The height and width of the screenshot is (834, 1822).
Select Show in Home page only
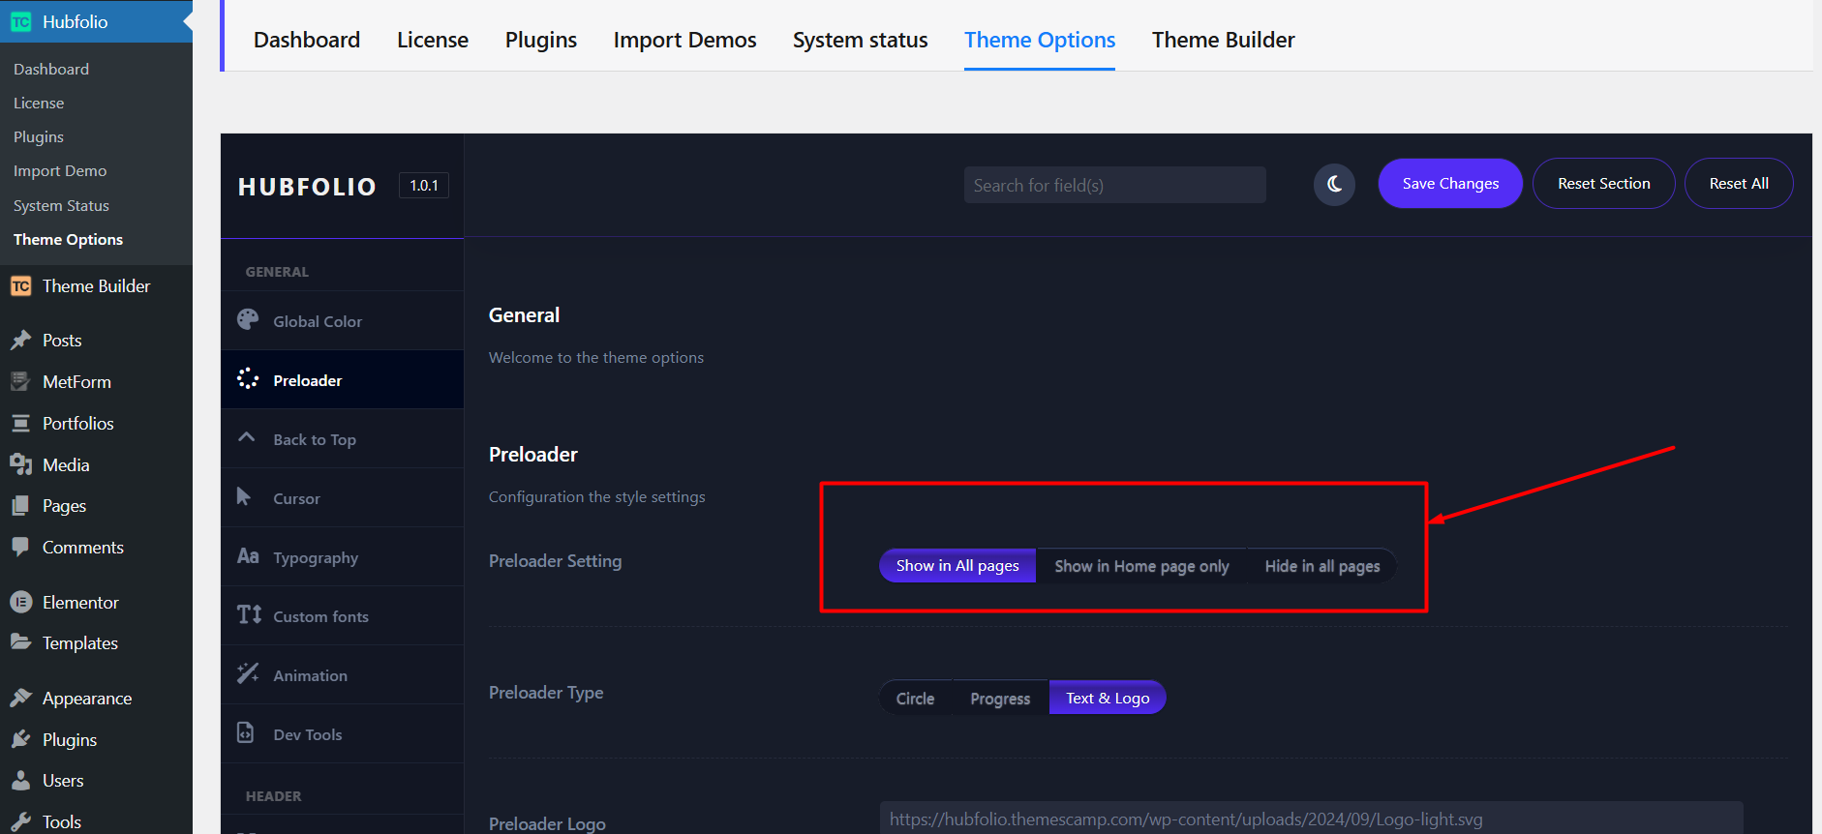click(x=1141, y=566)
